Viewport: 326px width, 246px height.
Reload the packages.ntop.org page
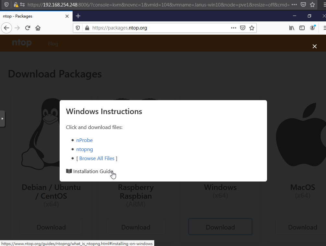[x=28, y=28]
